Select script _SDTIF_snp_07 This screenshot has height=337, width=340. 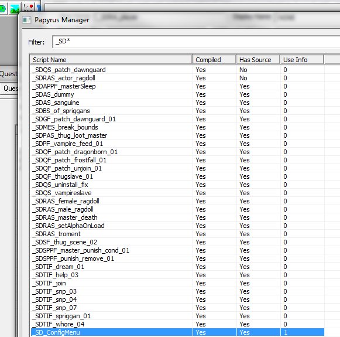(x=54, y=308)
